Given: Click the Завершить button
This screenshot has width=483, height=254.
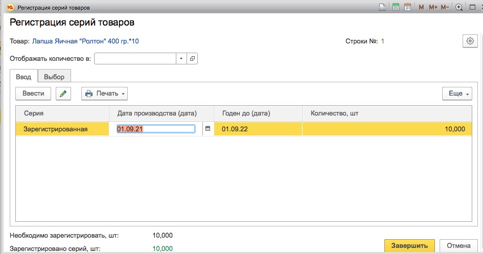Looking at the screenshot, I should (409, 246).
